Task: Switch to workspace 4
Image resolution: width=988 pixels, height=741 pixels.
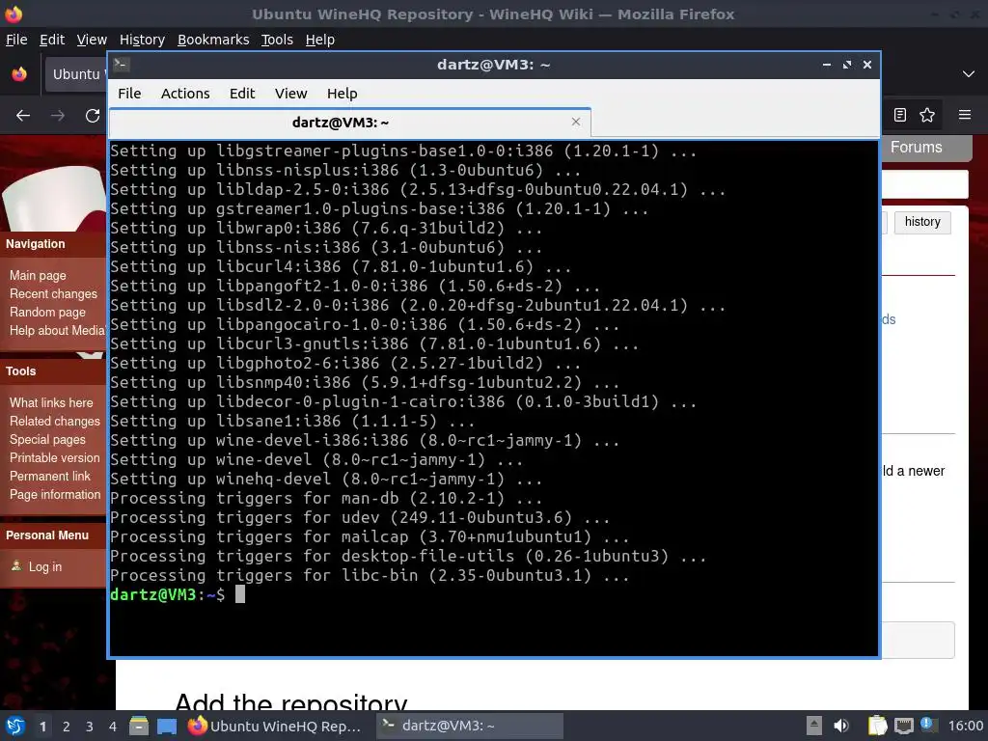Action: (x=113, y=727)
